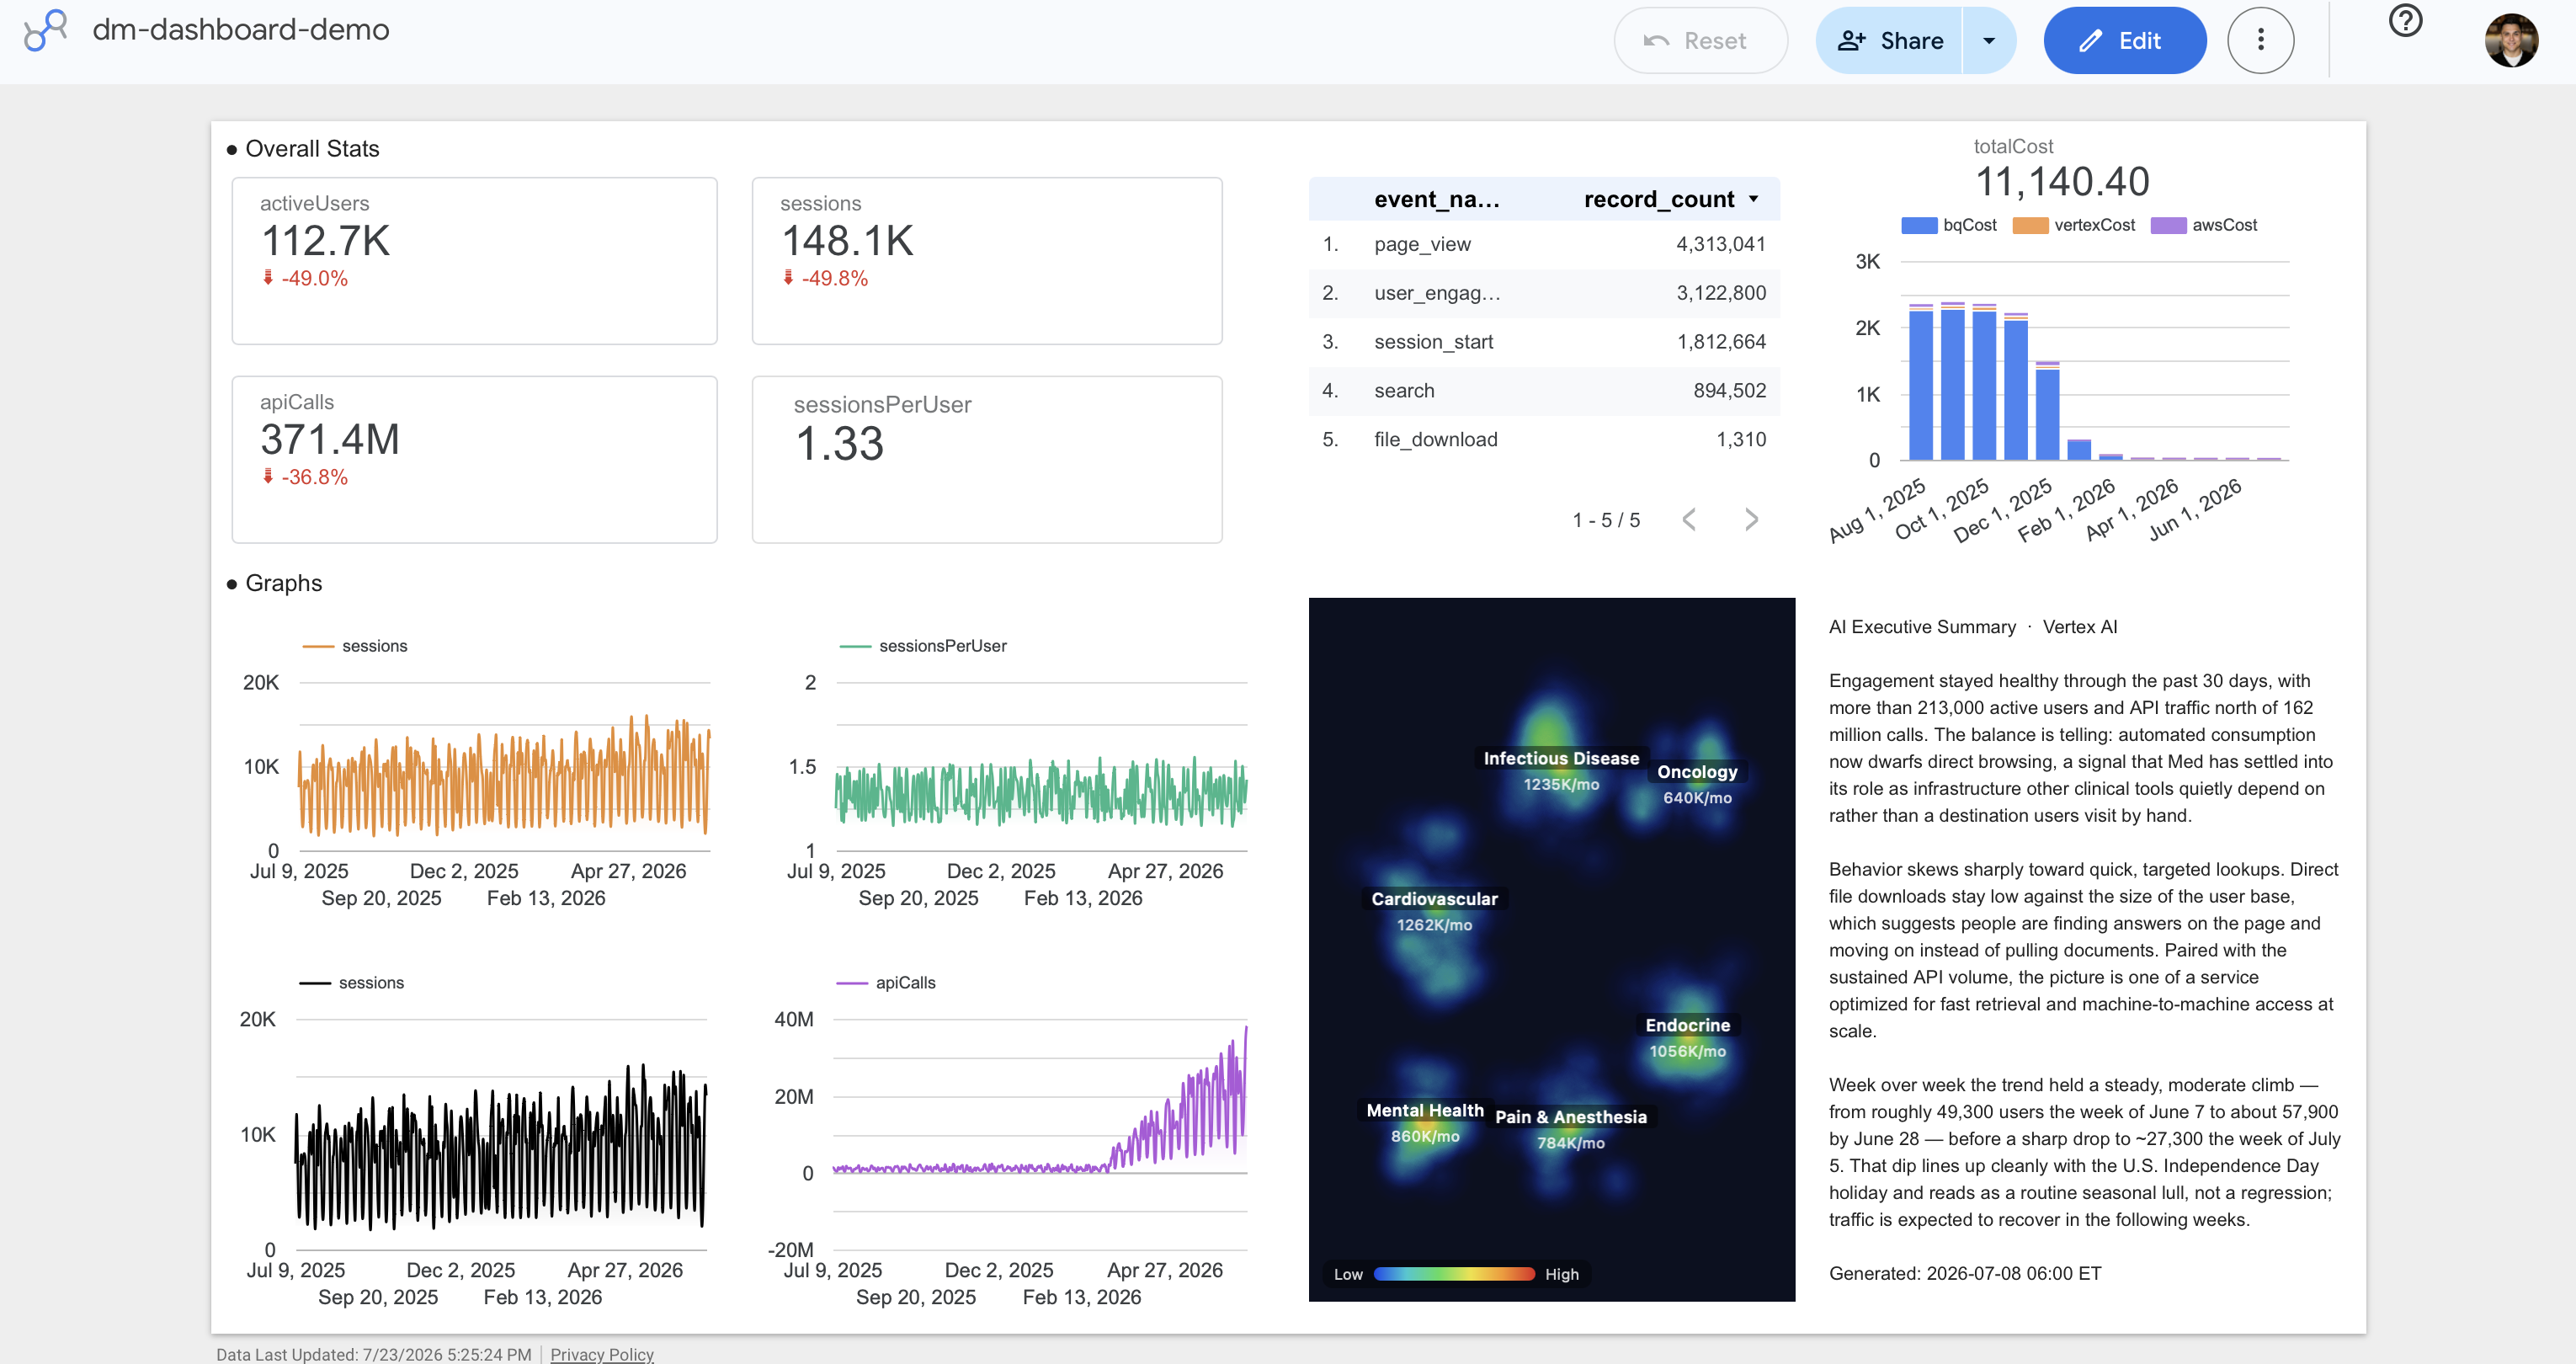This screenshot has width=2576, height=1364.
Task: Click the Mental Health heatmap label
Action: (x=1424, y=1111)
